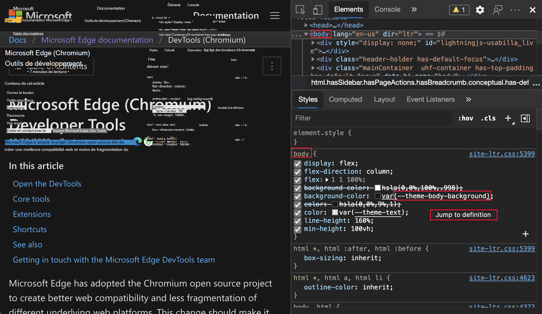Switch to the Console tab
Screen dimensions: 542x314
387,9
